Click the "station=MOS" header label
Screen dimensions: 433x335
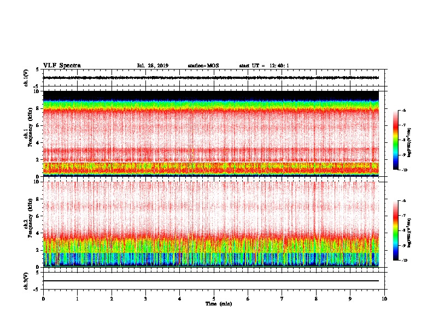(203, 66)
